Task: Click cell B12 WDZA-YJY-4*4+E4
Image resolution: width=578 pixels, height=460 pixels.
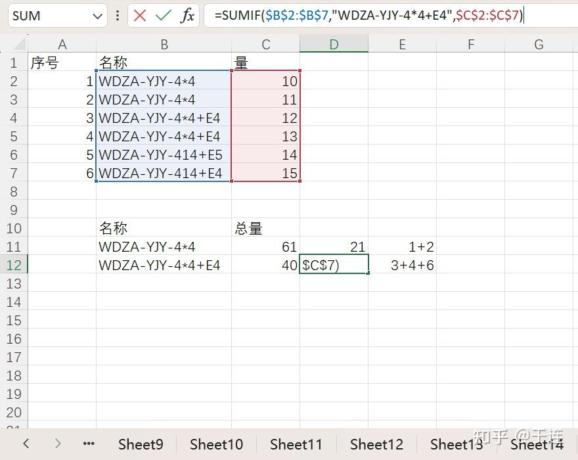Action: pyautogui.click(x=164, y=264)
